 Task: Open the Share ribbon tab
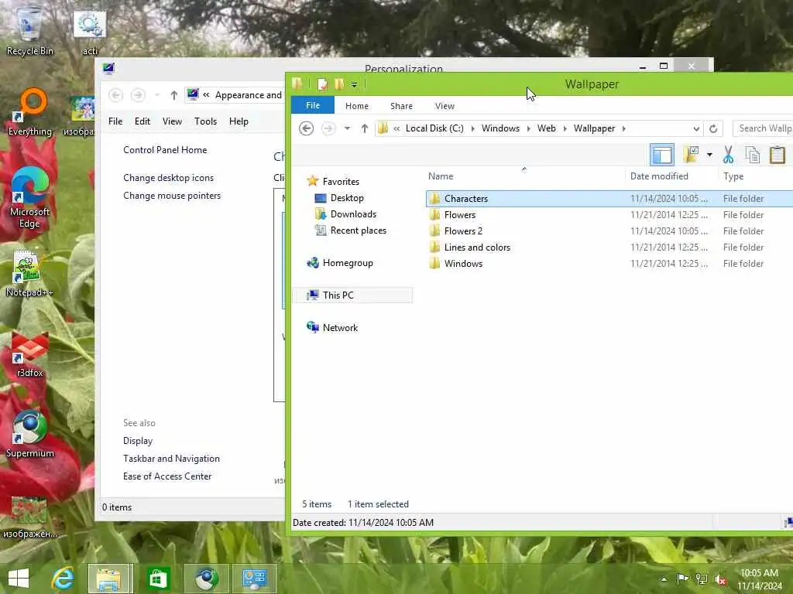click(402, 106)
